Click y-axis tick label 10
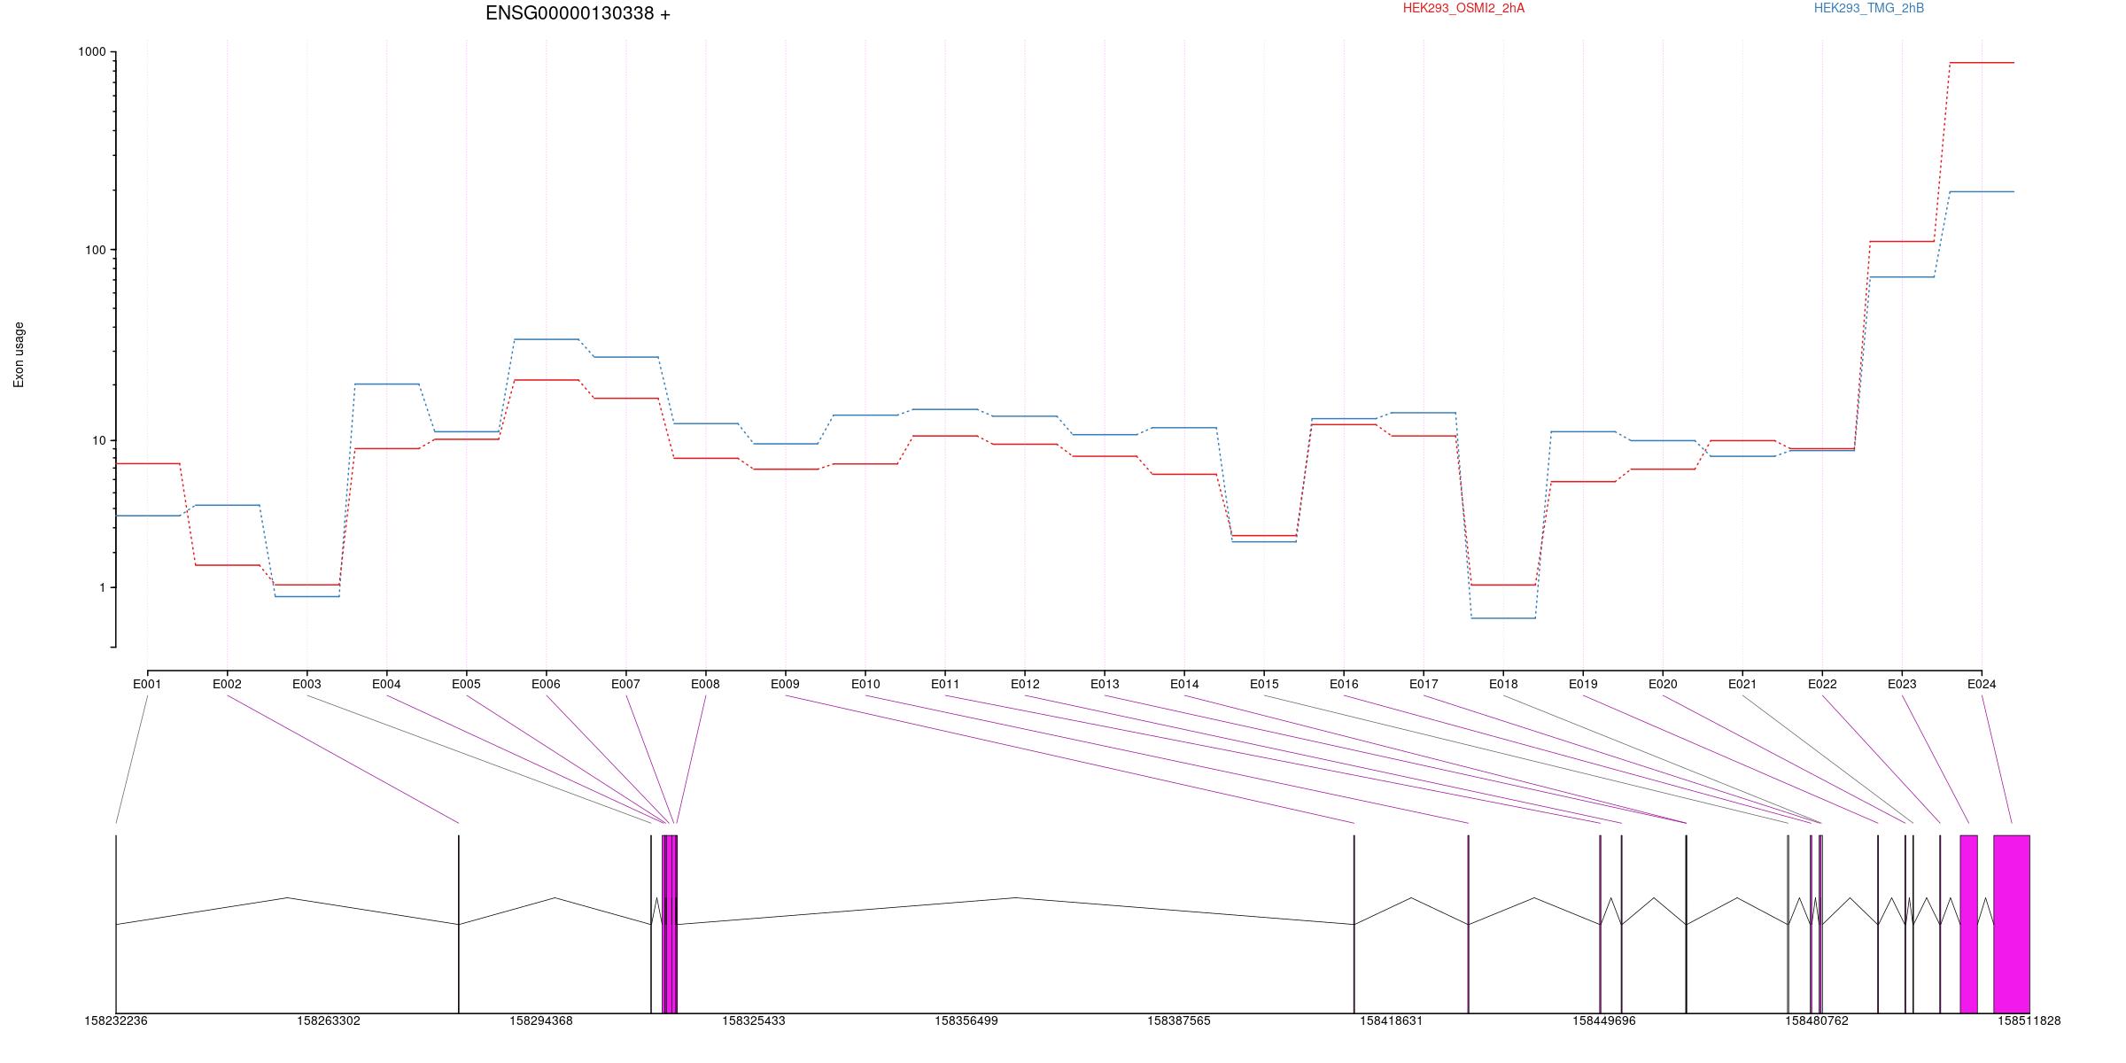Image resolution: width=2126 pixels, height=1063 pixels. 98,440
